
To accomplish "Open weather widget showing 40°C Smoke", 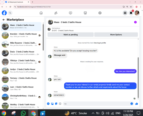I will pos(76,113).
